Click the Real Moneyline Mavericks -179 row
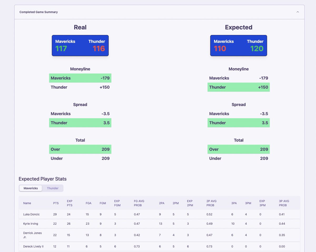The height and width of the screenshot is (252, 316). [80, 78]
